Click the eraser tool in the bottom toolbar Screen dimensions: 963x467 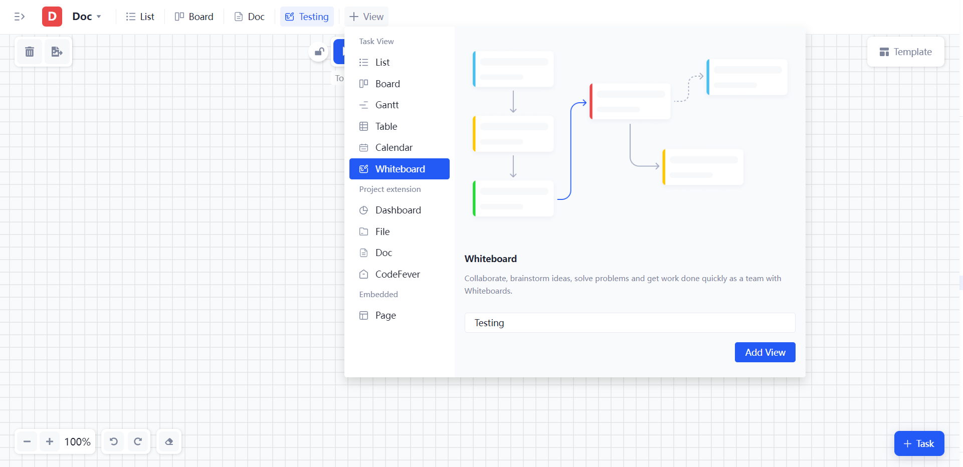pyautogui.click(x=169, y=442)
